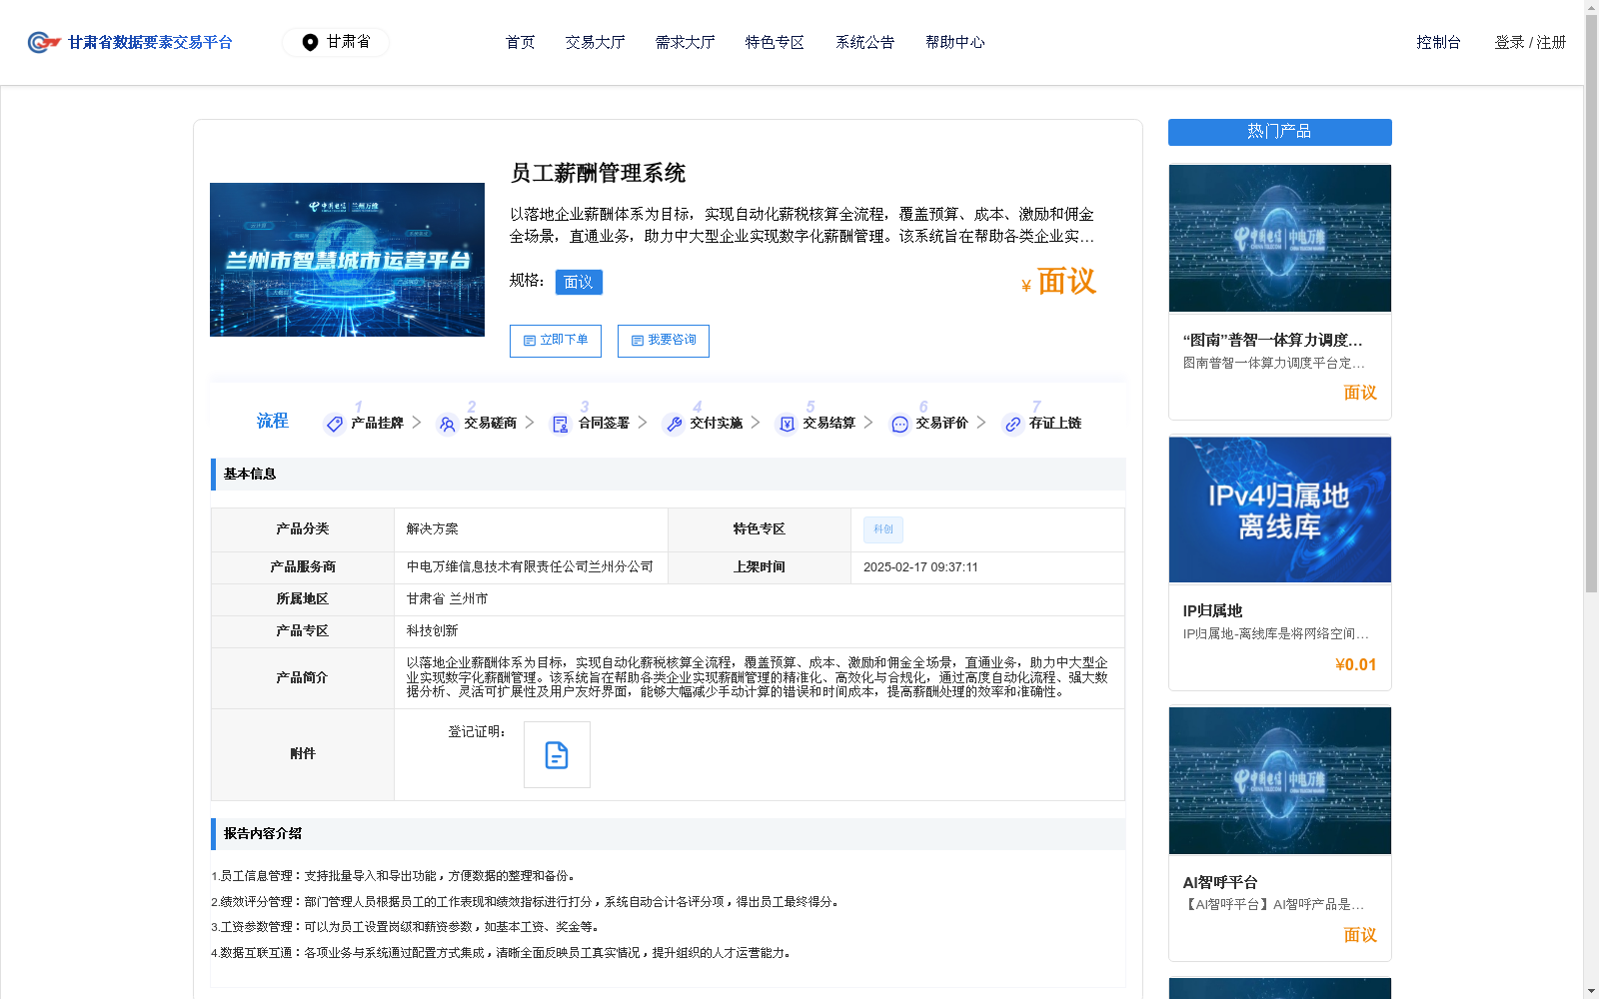Image resolution: width=1599 pixels, height=999 pixels.
Task: Click the 立即下单 button
Action: [556, 341]
